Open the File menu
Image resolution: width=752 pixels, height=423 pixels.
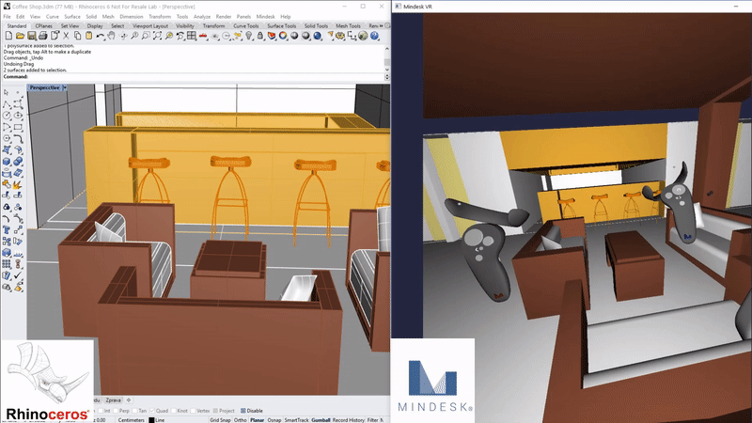(8, 17)
